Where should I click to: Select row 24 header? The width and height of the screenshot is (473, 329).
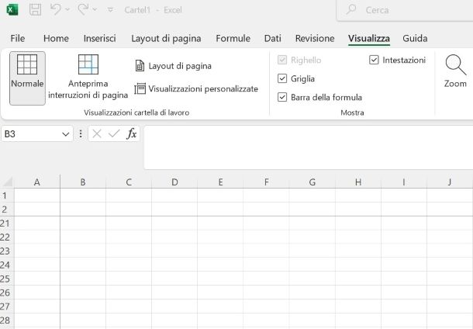click(7, 265)
